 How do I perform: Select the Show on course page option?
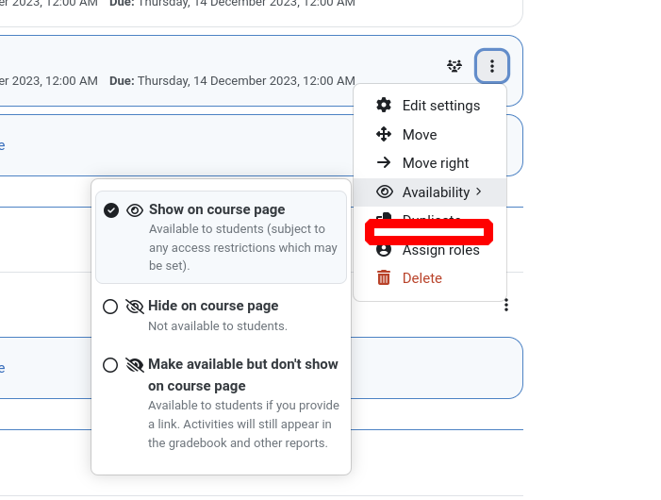[221, 237]
